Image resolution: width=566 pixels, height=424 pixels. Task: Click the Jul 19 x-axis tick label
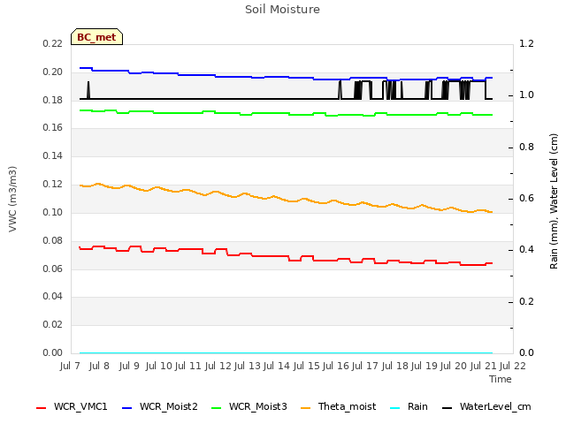[x=424, y=366]
